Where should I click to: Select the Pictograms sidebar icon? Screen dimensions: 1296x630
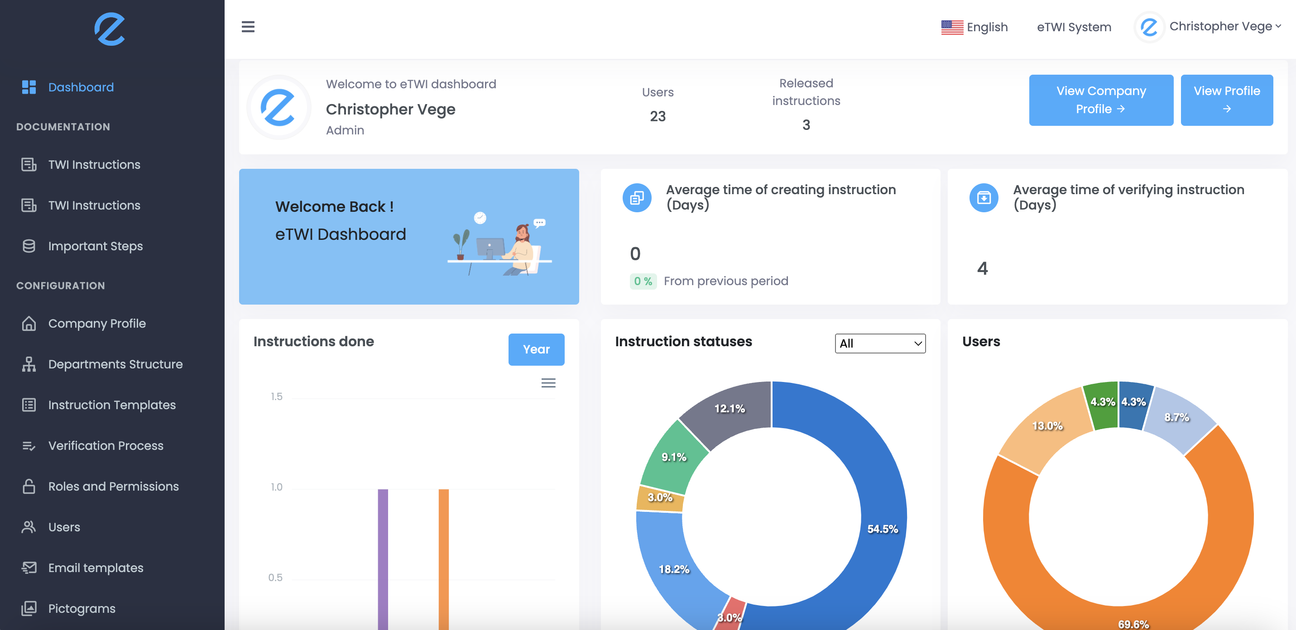point(29,608)
